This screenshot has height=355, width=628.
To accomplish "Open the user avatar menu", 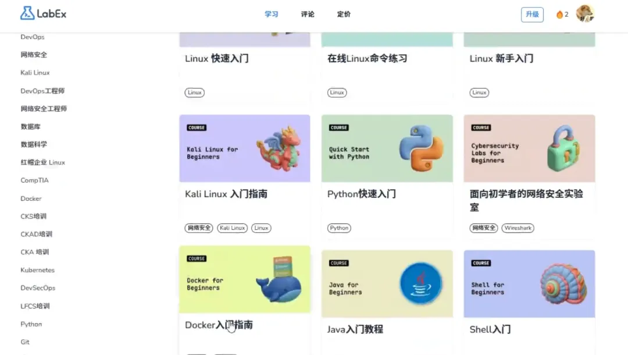I will tap(585, 14).
